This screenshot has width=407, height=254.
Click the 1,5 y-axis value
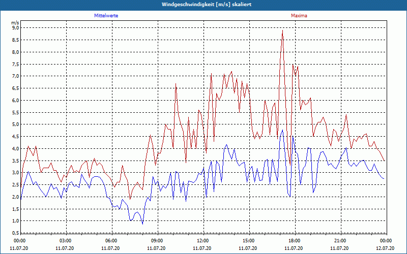coord(16,209)
